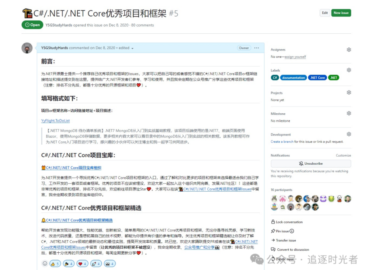Open C#/.NET/.NET Core优秀项目和框架精选 link
Image resolution: width=376 pixels, height=270 pixels.
click(77, 220)
